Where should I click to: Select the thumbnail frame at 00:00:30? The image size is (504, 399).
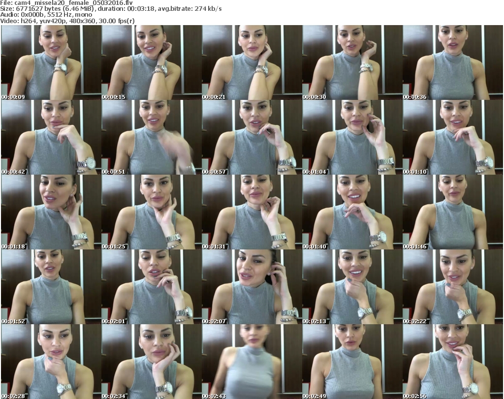point(352,62)
